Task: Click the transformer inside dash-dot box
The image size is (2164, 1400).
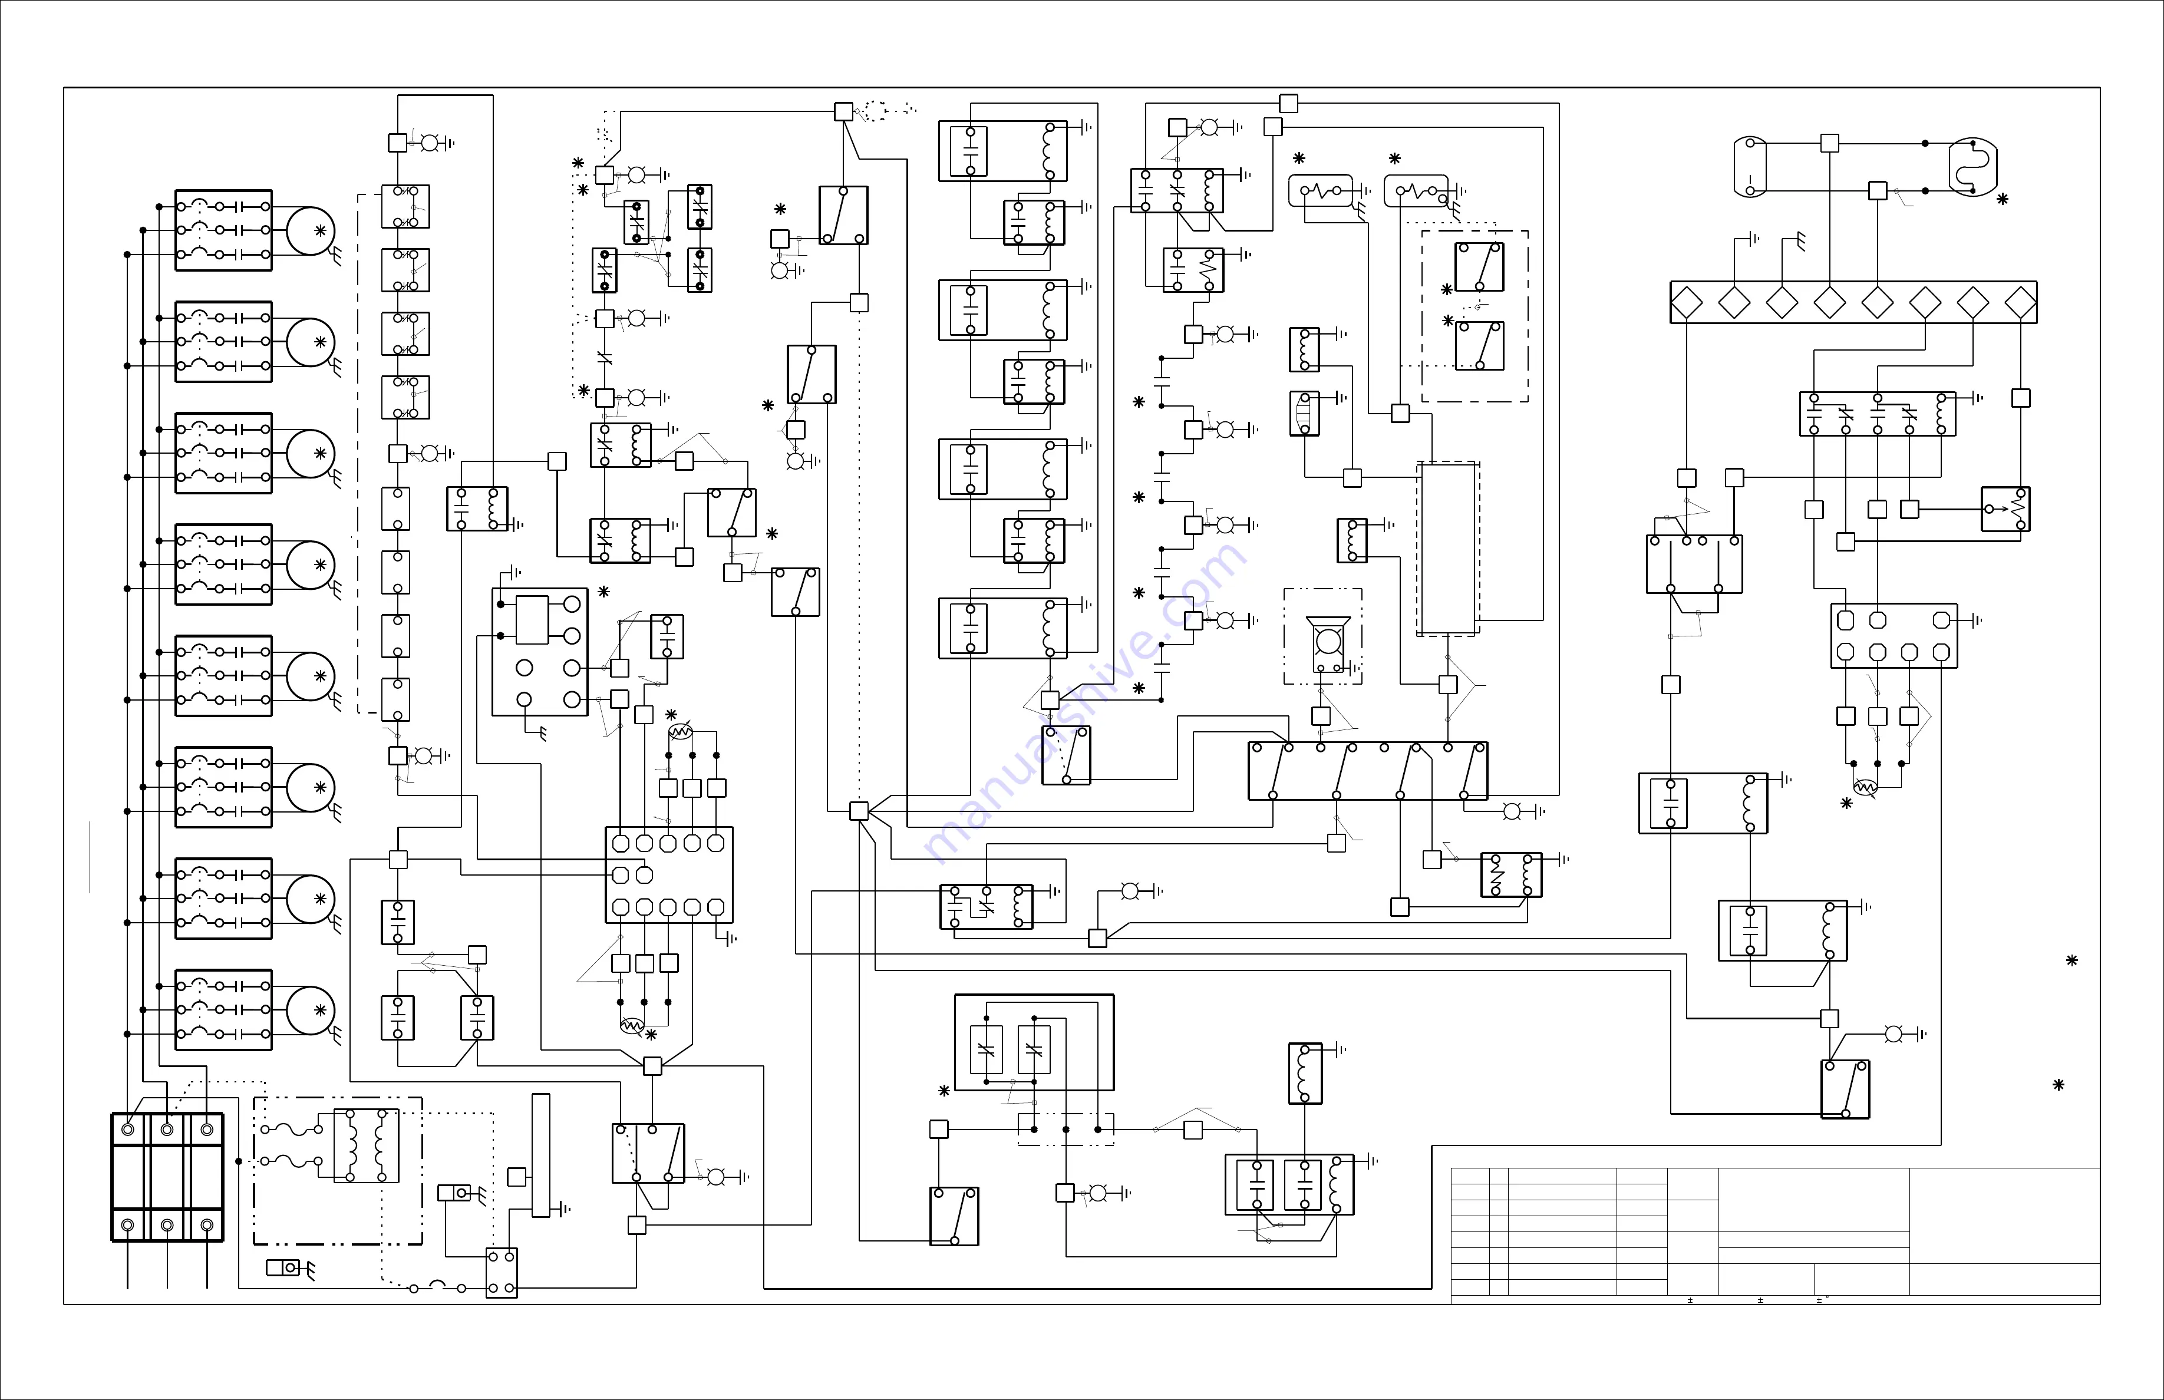Action: pos(365,1145)
